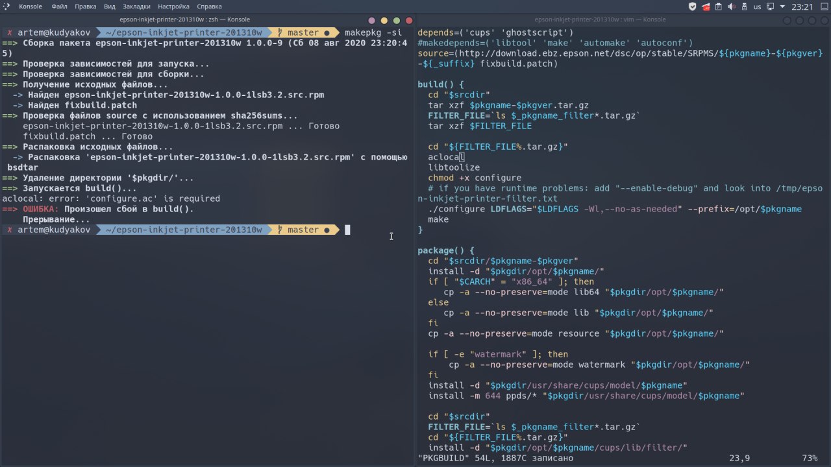
Task: Click the 'libtoolize' line in vim
Action: [x=454, y=167]
